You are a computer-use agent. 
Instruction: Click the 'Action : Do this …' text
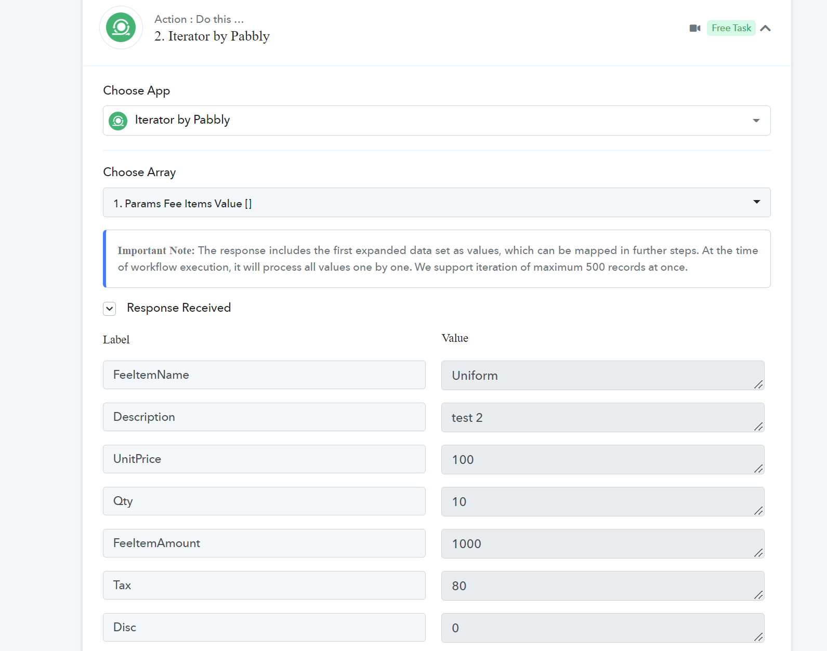[x=199, y=19]
